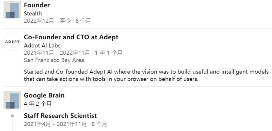Screen dimensions: 272x131
Task: Click the San Francisco Bay Area location
Action: click(54, 60)
